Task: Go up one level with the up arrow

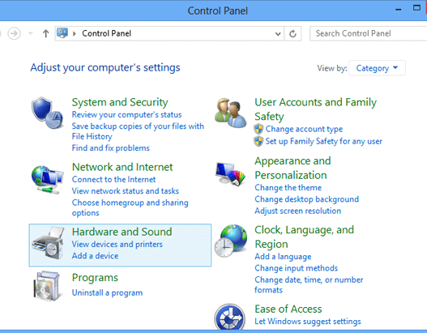Action: click(45, 34)
